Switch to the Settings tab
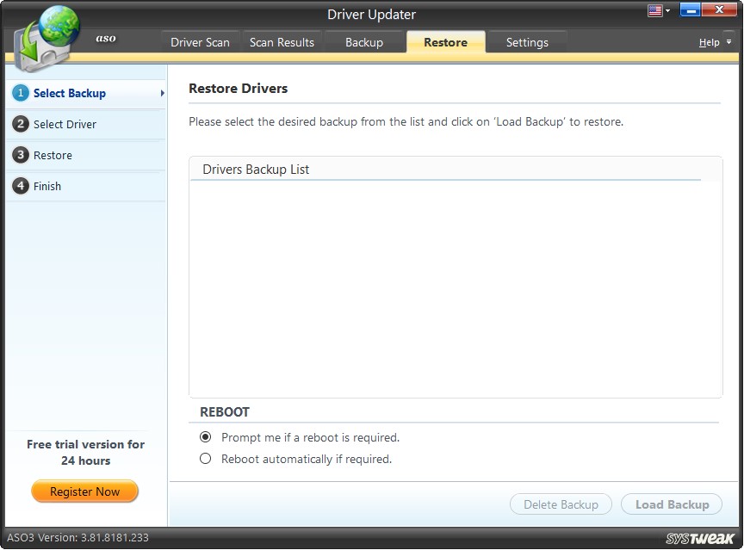Image resolution: width=744 pixels, height=550 pixels. (526, 41)
